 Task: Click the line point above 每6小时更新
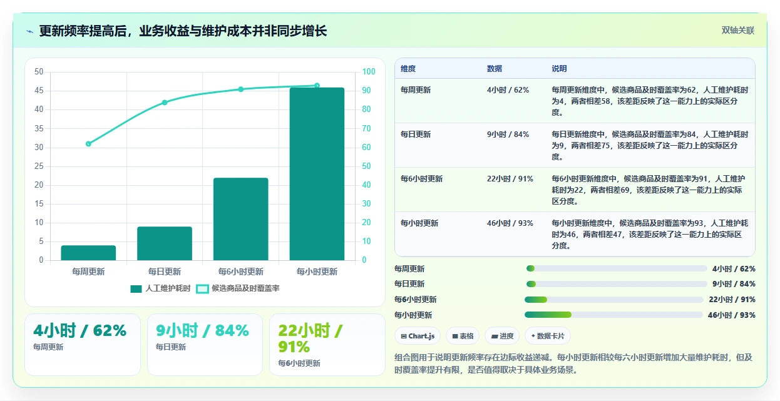(240, 89)
